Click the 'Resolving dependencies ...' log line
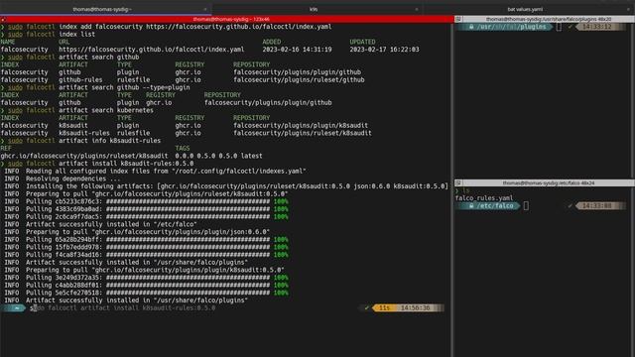Screen dimensions: 635x357 click(x=63, y=178)
